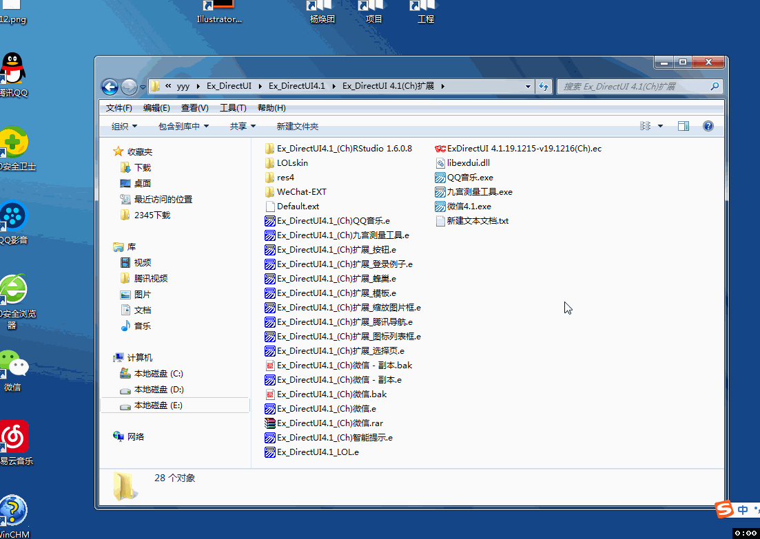The width and height of the screenshot is (760, 539).
Task: Click the forward navigation arrow
Action: [x=129, y=87]
